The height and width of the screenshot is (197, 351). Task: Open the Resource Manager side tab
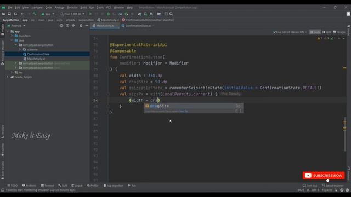(x=2, y=53)
